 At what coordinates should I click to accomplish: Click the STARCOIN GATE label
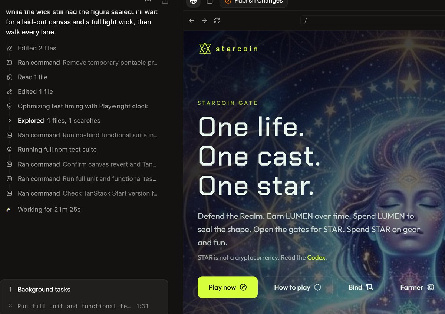tap(228, 103)
